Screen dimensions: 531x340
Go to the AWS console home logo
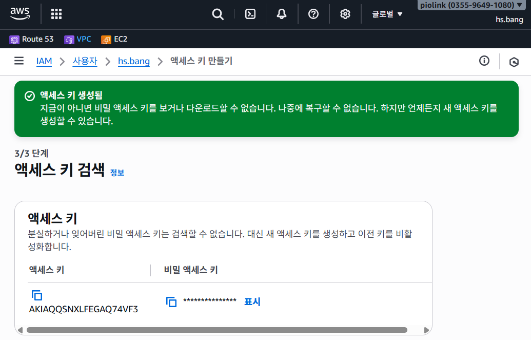tap(20, 13)
